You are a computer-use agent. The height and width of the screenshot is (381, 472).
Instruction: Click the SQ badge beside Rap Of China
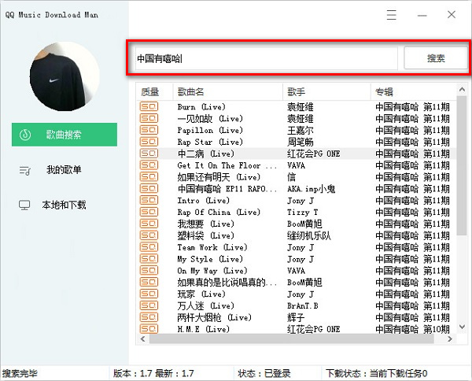coord(149,212)
